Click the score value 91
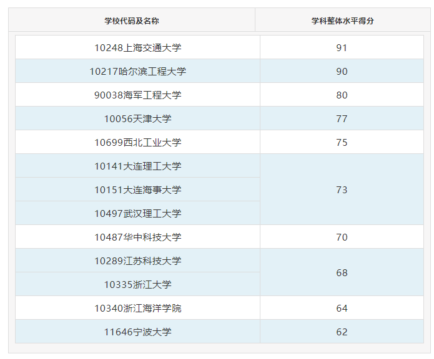Screen dimensions: 434x359 click(342, 48)
